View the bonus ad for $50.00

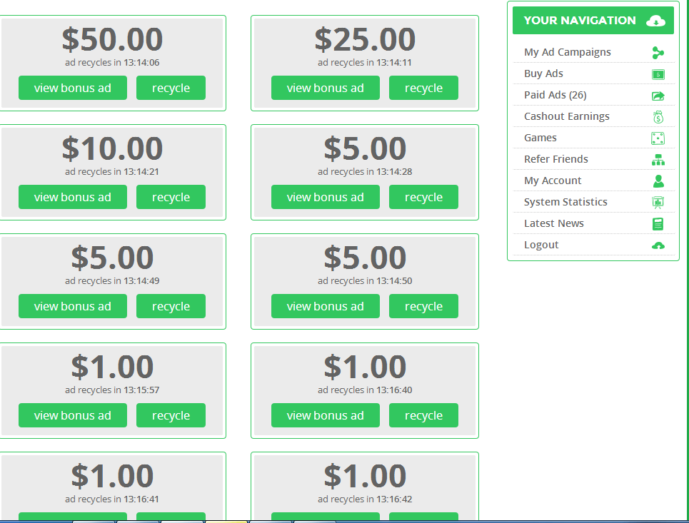coord(73,88)
